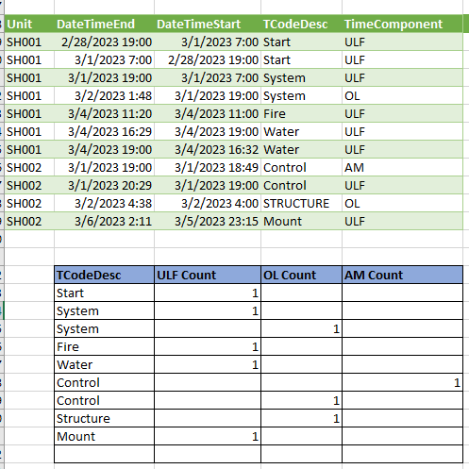
Task: Select the ULF Count header cell
Action: pos(208,275)
